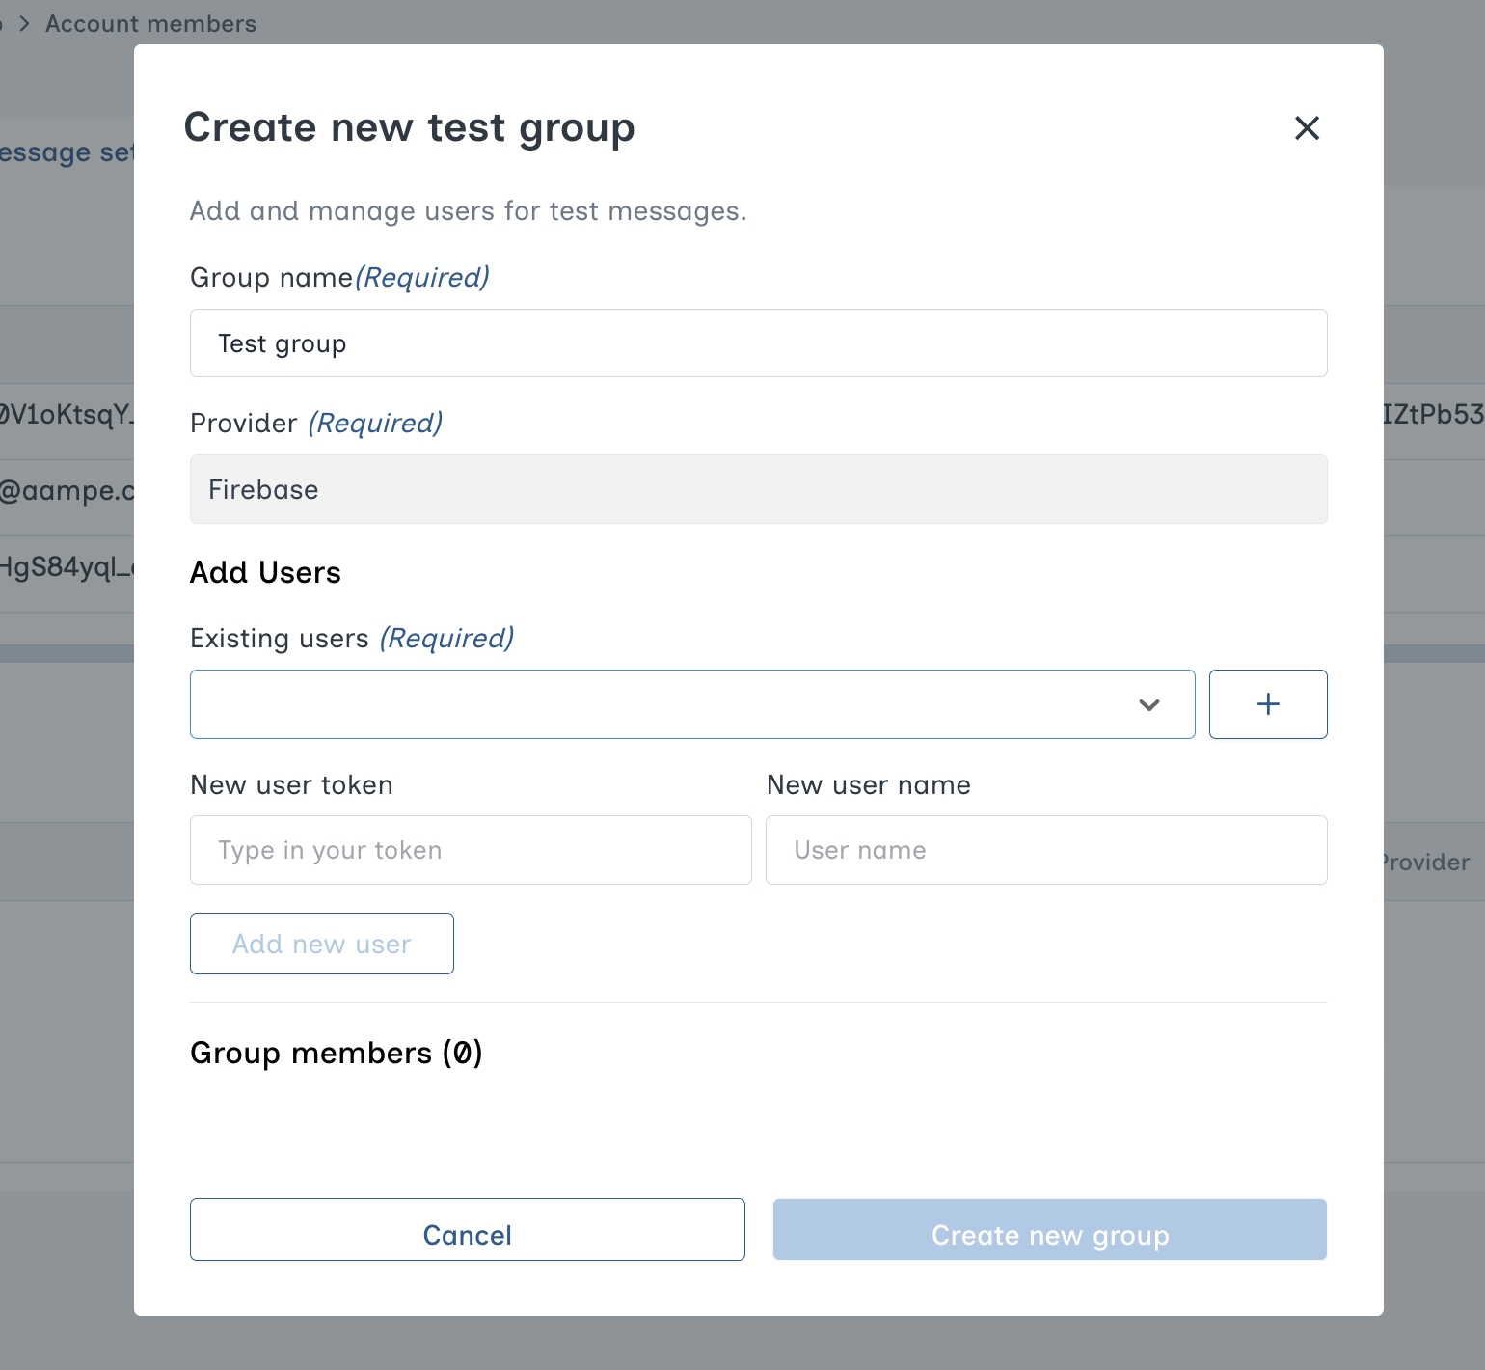Expand the Existing users dropdown arrow

click(x=1148, y=704)
